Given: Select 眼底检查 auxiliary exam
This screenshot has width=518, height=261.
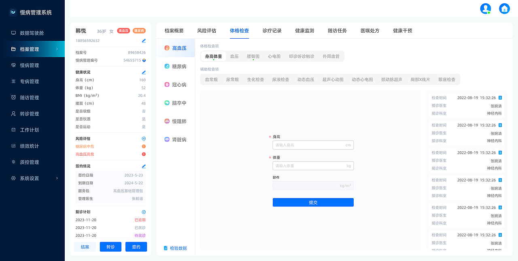Looking at the screenshot, I should click(x=447, y=79).
